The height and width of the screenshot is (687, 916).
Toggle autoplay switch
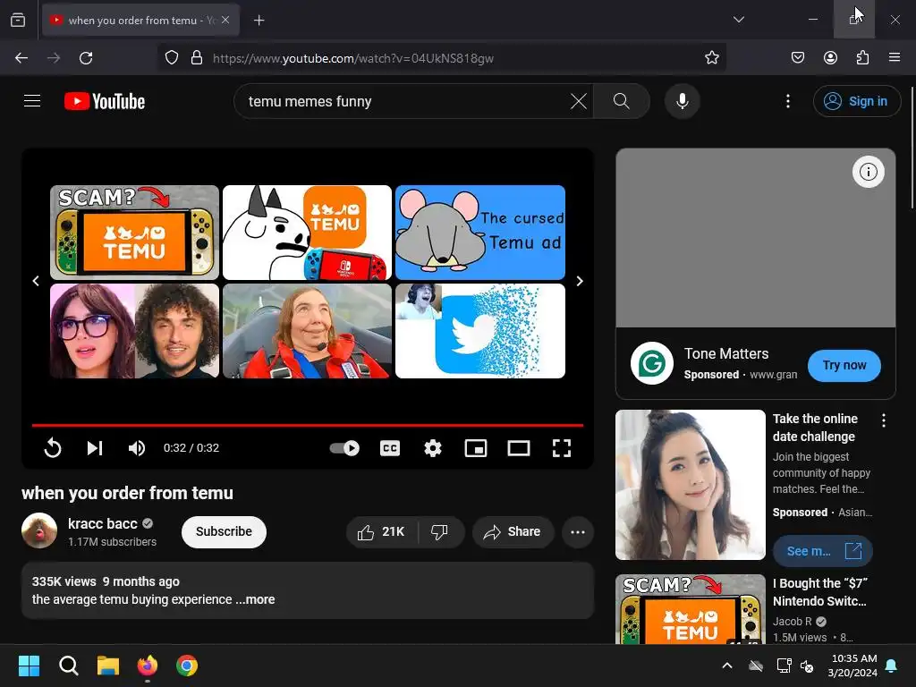(344, 448)
